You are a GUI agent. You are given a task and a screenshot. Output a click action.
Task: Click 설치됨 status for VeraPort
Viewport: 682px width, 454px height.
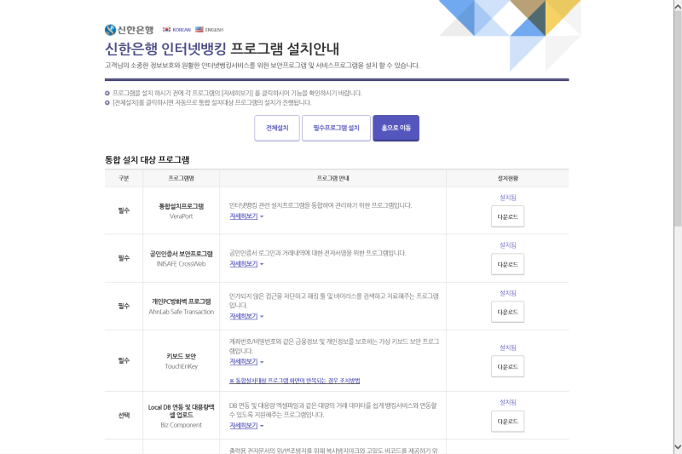507,198
